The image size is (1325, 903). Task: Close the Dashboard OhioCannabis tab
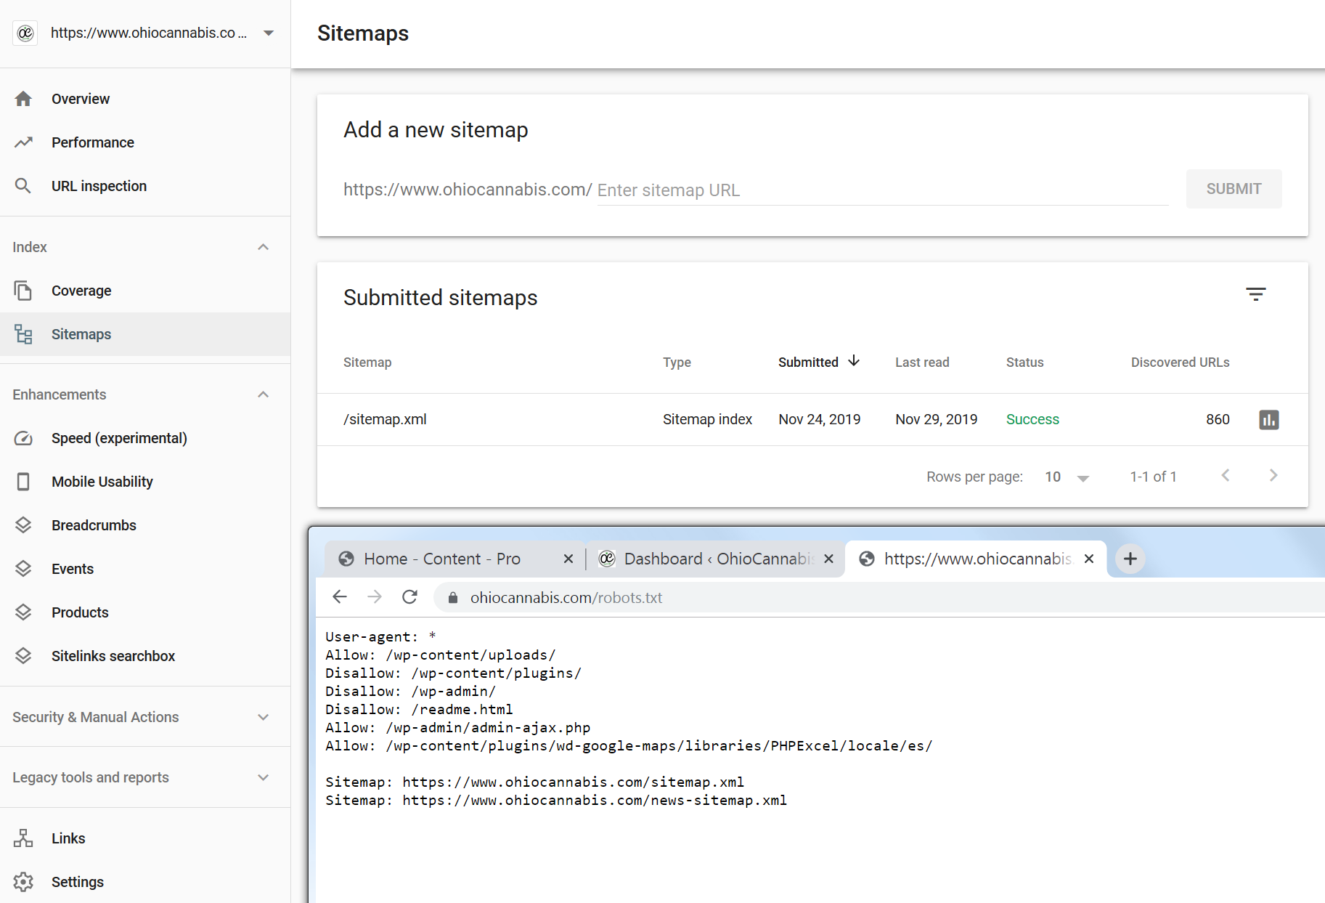828,559
